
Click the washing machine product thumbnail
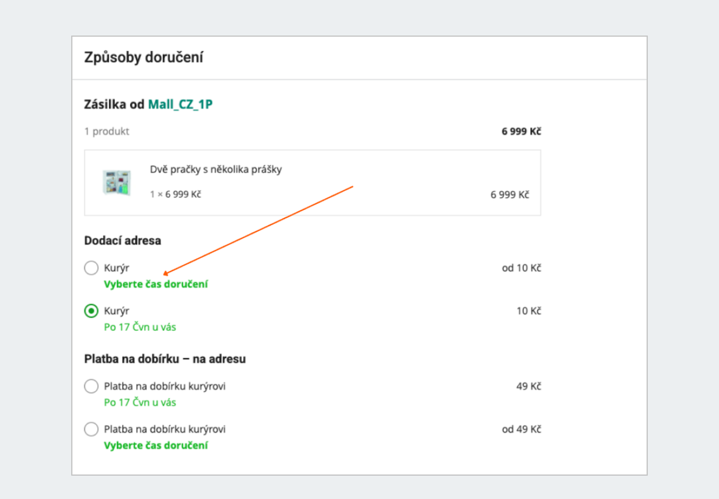[x=116, y=182]
